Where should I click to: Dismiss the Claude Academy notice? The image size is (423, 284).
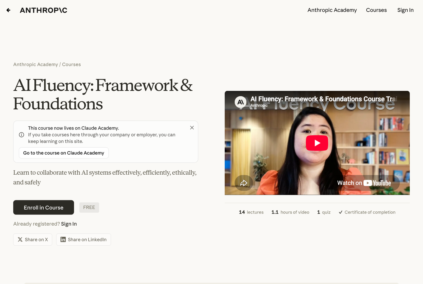(x=192, y=128)
